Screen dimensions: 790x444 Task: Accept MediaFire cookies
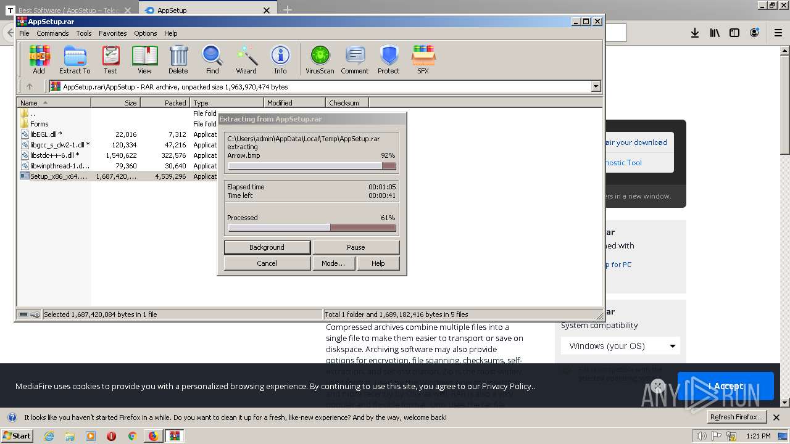[726, 387]
